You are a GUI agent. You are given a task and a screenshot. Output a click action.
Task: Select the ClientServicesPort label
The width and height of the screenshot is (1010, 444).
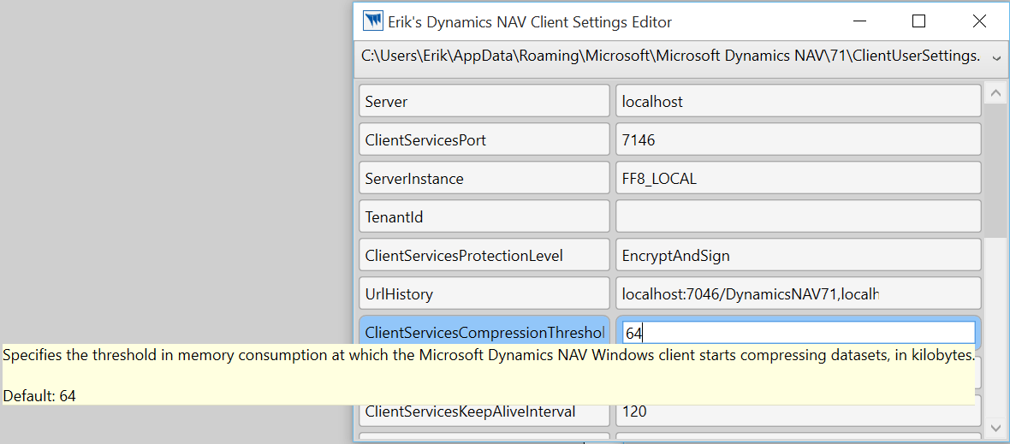coord(484,139)
